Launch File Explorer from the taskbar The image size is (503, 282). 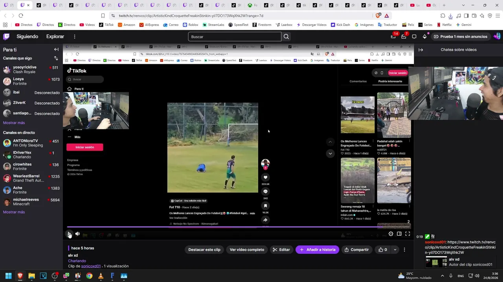31,276
